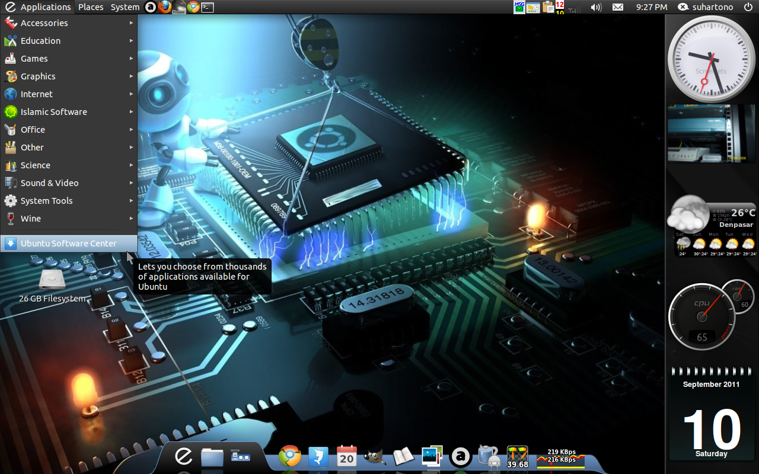Click the analog clock desklet
759x474 pixels.
tap(712, 59)
